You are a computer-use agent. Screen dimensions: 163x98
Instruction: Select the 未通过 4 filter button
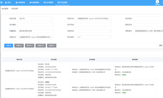[52, 45]
